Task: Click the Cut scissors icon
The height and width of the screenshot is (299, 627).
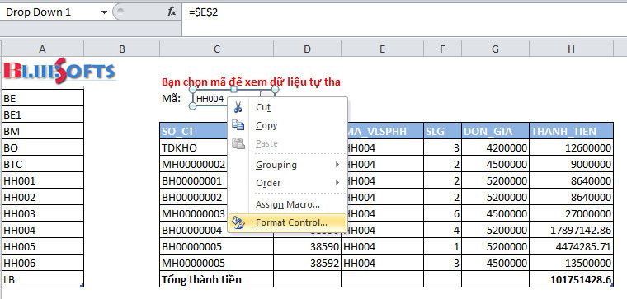Action: (238, 107)
